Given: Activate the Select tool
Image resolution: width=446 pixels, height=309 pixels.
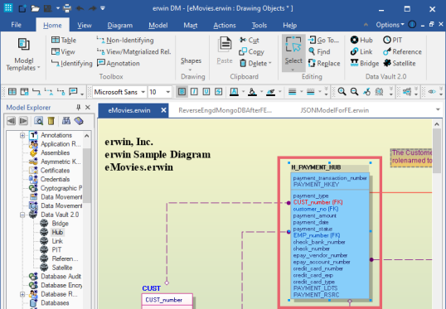Looking at the screenshot, I should (293, 53).
